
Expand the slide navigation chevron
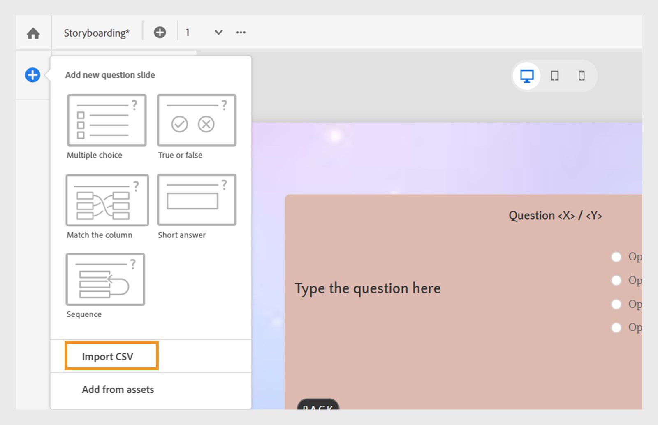218,32
